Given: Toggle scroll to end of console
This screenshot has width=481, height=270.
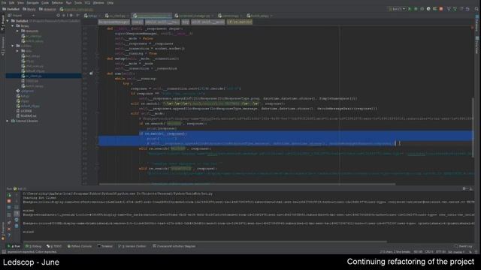Looking at the screenshot, I should [17, 213].
